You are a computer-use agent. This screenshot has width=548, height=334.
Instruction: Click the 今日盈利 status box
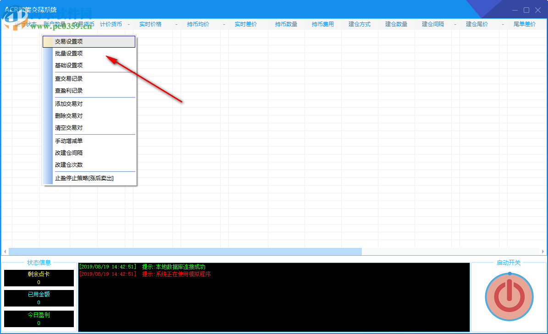coord(39,318)
